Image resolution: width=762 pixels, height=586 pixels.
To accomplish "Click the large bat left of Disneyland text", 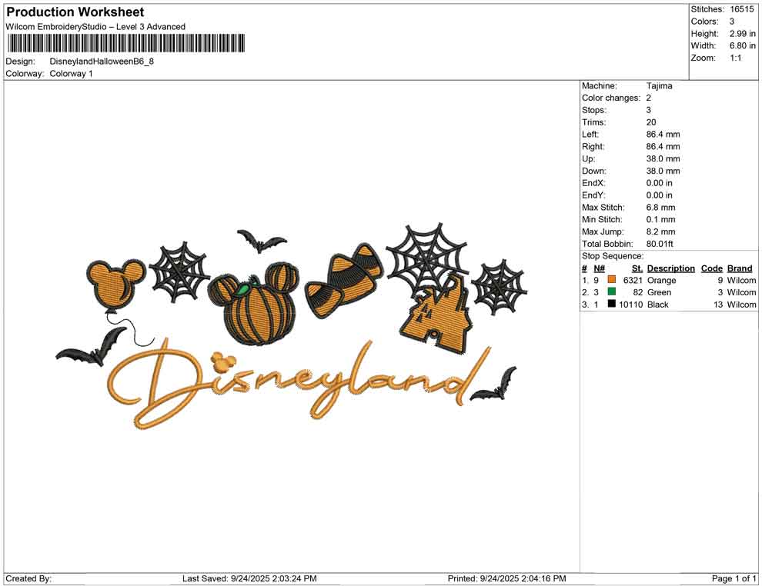I will tap(90, 346).
